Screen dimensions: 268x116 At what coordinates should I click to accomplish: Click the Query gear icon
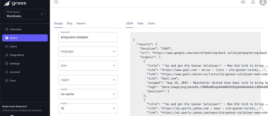click(x=7, y=38)
